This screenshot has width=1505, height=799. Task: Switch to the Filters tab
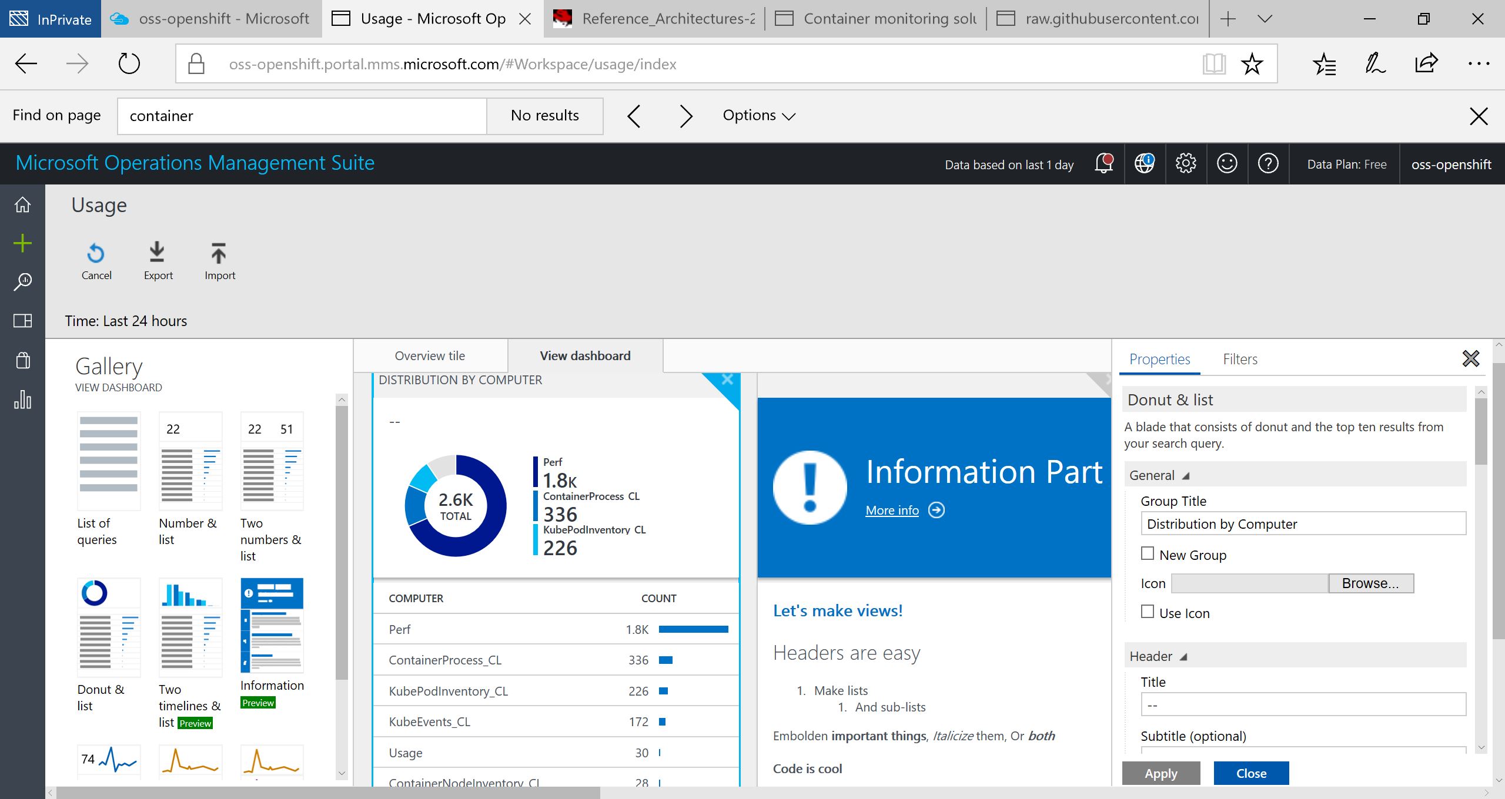click(x=1240, y=360)
